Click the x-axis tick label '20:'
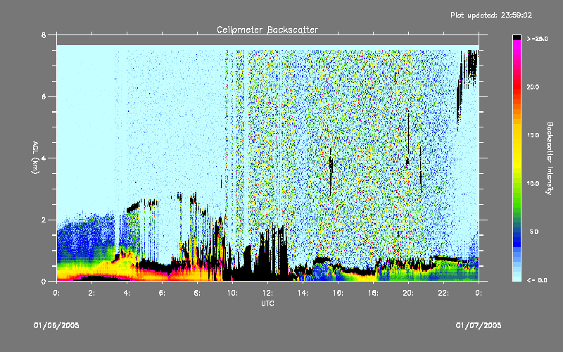Screen dimensions: 563x352 click(408, 293)
